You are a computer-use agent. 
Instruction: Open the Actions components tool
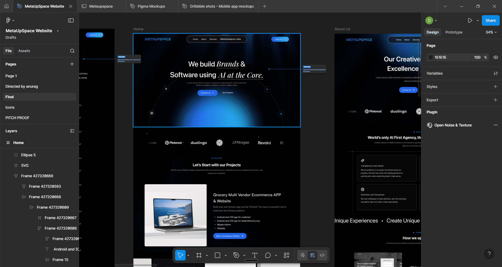coord(287,255)
